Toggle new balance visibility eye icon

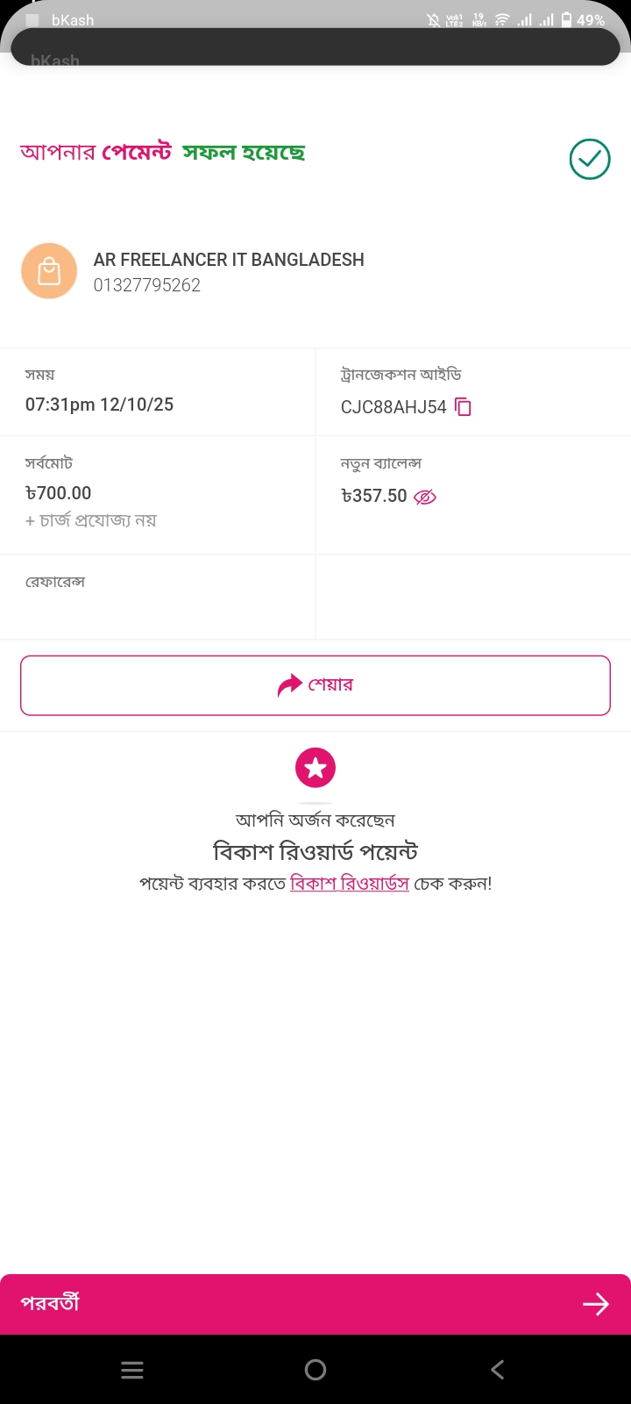click(x=425, y=497)
